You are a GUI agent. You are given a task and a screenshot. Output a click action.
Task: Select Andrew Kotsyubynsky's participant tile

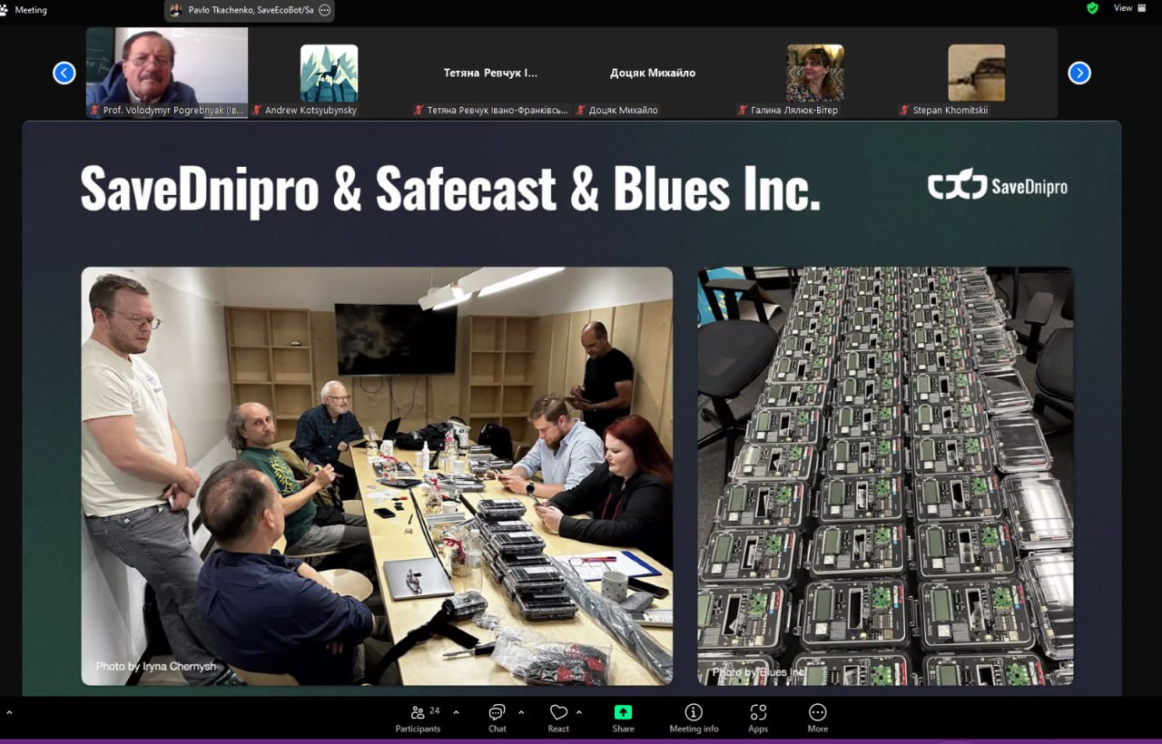[x=329, y=73]
